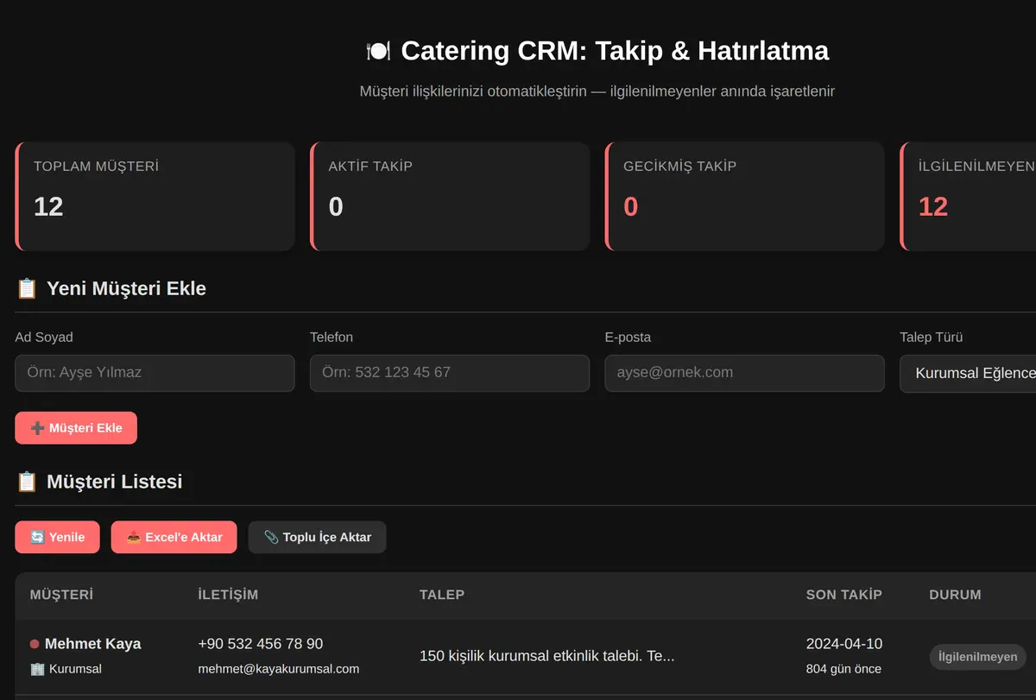Screen dimensions: 1036x700
Task: Click the E-posta input field
Action: (x=744, y=373)
